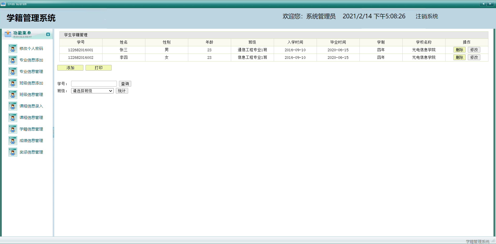Click the 学制 column header
Image resolution: width=496 pixels, height=244 pixels.
pos(381,42)
